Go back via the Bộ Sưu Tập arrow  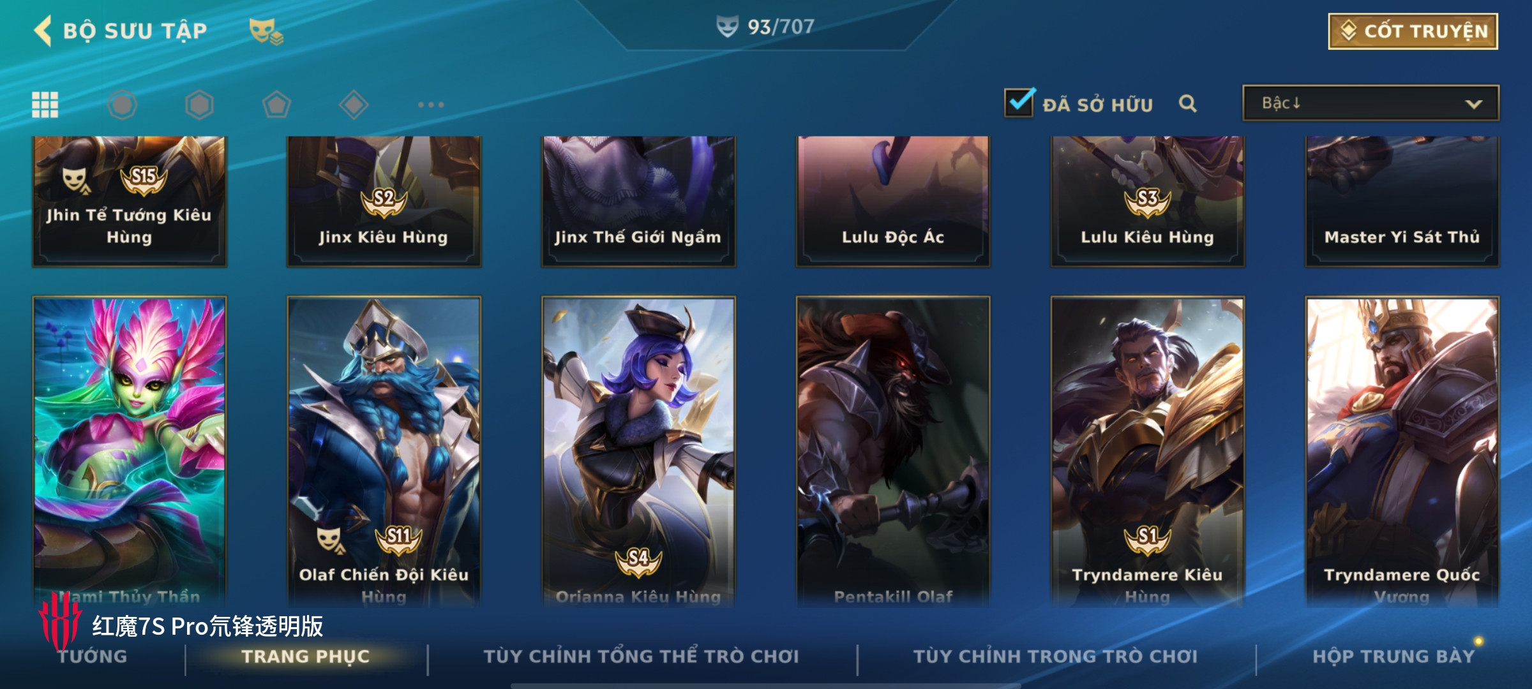43,31
